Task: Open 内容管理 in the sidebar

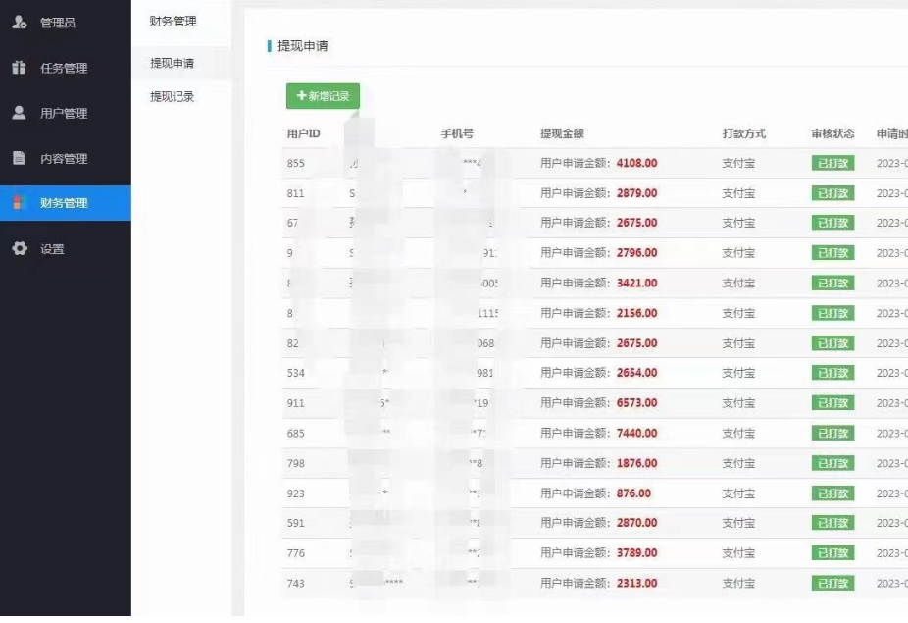Action: [x=64, y=158]
